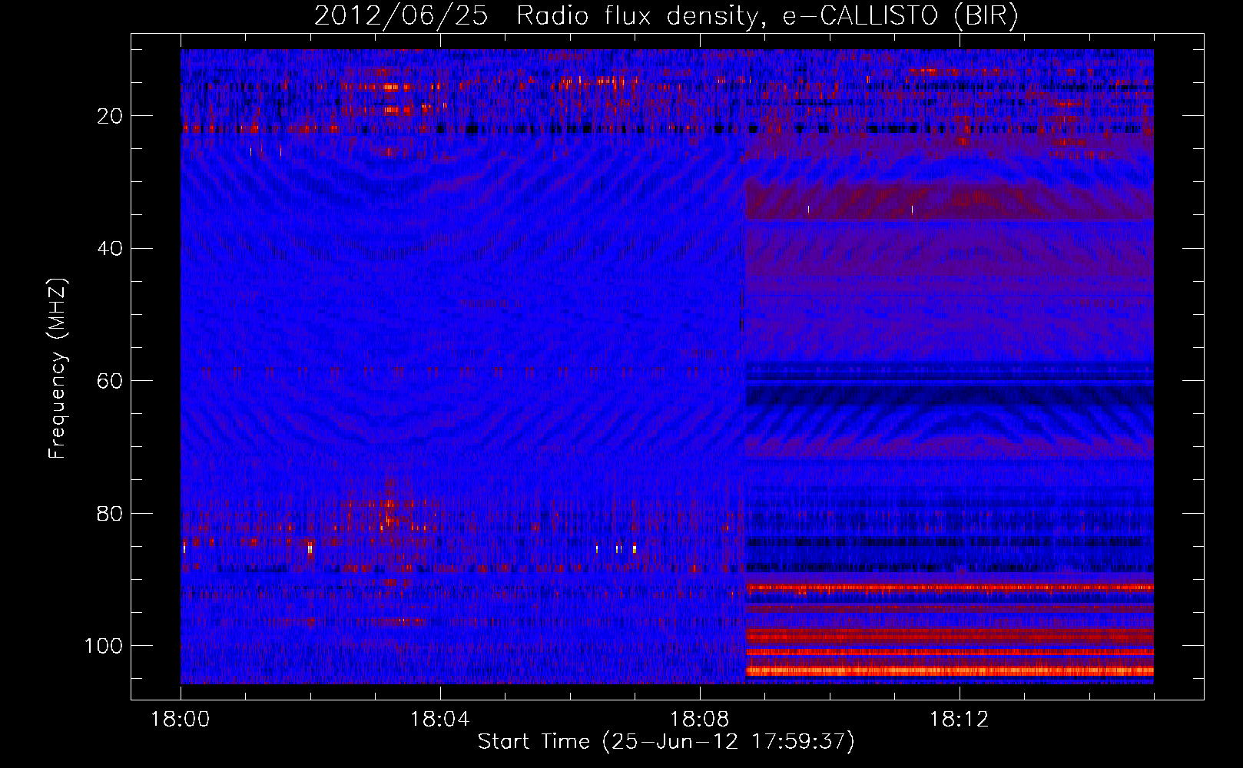Click the '18:12' time tick label
The height and width of the screenshot is (768, 1243).
tap(960, 720)
